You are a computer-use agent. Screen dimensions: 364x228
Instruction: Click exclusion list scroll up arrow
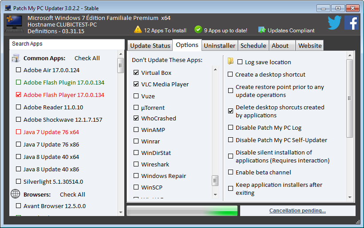point(215,70)
